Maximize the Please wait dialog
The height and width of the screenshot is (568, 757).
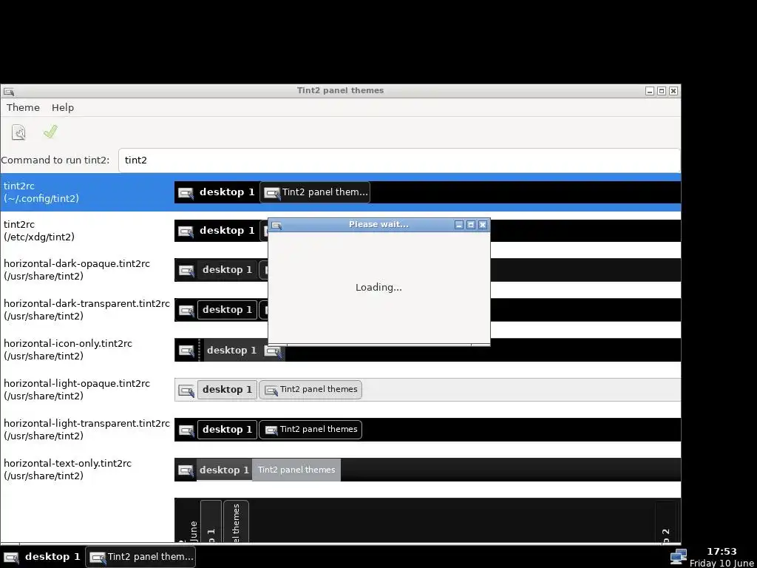point(471,225)
